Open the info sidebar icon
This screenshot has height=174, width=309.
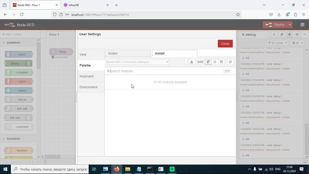tap(274, 34)
